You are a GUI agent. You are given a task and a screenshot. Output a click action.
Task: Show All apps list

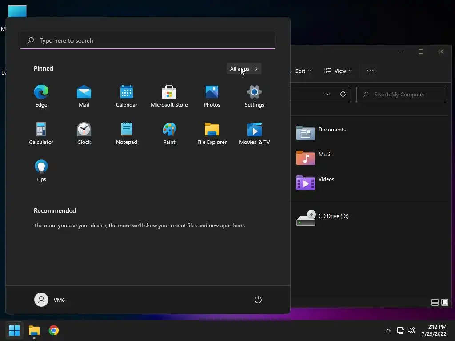click(244, 69)
